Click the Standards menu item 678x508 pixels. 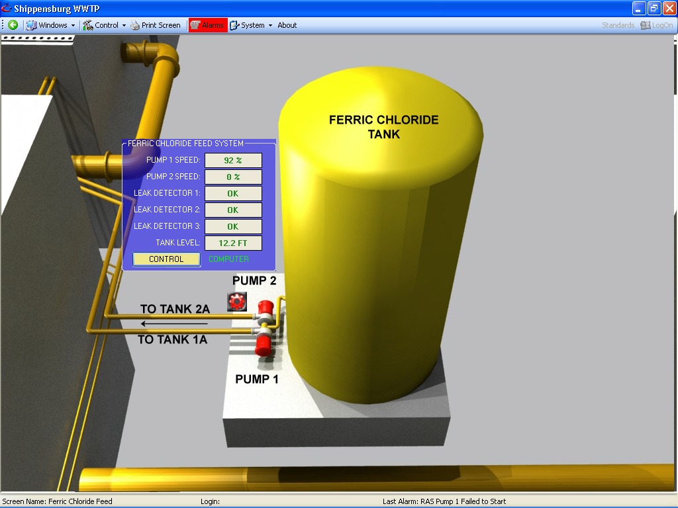click(x=618, y=25)
